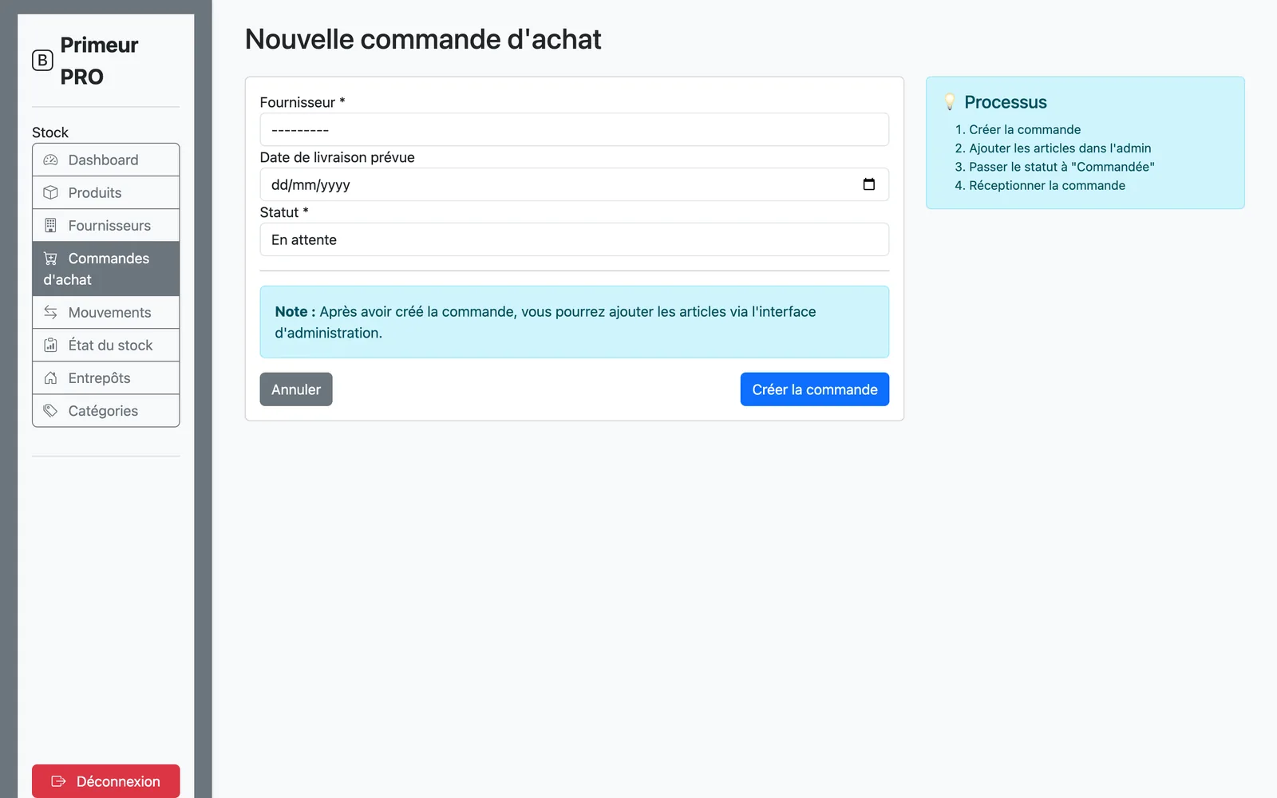Select Mouvements in the sidebar
Image resolution: width=1277 pixels, height=798 pixels.
105,312
